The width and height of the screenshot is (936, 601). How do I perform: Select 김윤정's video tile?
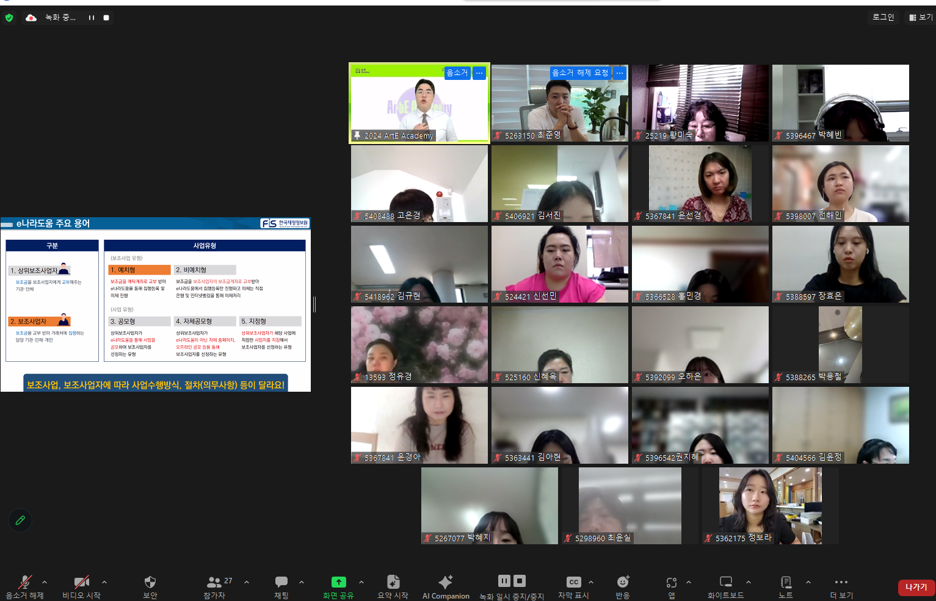click(x=841, y=425)
